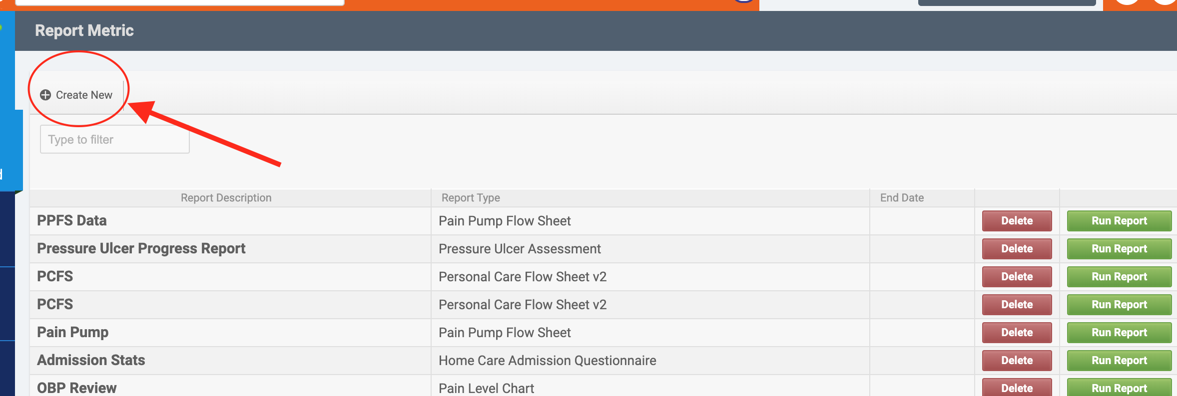
Task: Run the Pressure Ulcer Progress Report
Action: coord(1119,248)
